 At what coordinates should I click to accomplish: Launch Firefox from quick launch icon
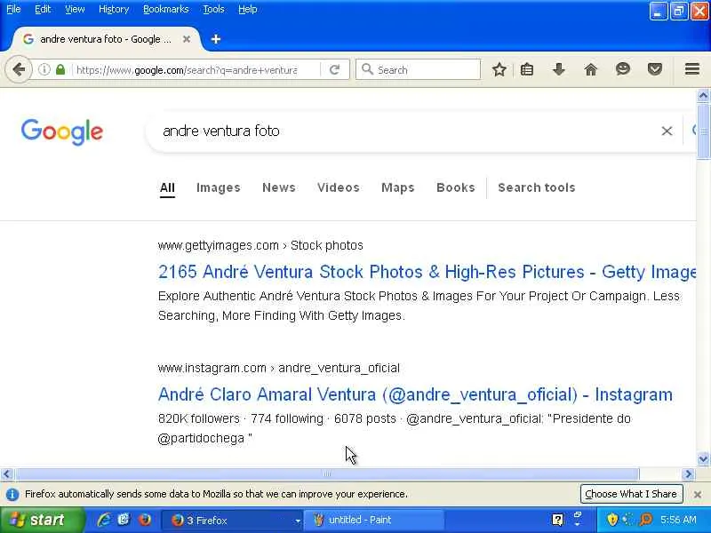145,520
